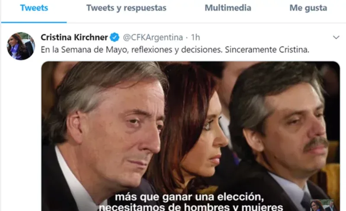Viewport: 346px width, 211px height.
Task: Click the blue active underline below Tweets
Action: [x=34, y=22]
